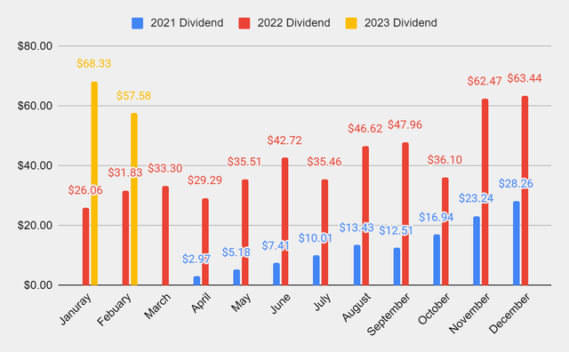Click the $35.46 data label

coord(325,162)
